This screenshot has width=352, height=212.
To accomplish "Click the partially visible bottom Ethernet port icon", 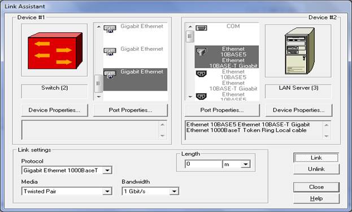I will click(201, 96).
